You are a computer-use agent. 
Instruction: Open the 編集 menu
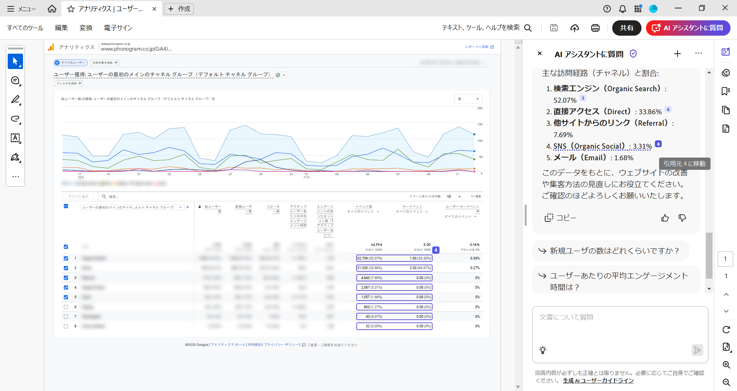[61, 28]
